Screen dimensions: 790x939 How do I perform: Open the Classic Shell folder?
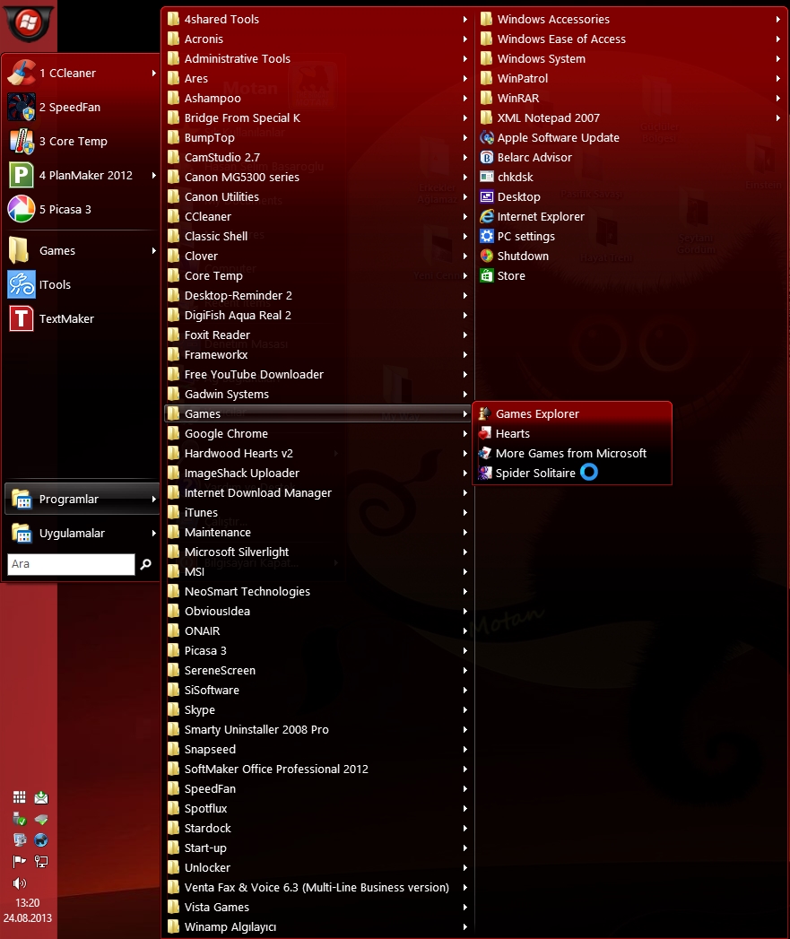click(318, 237)
